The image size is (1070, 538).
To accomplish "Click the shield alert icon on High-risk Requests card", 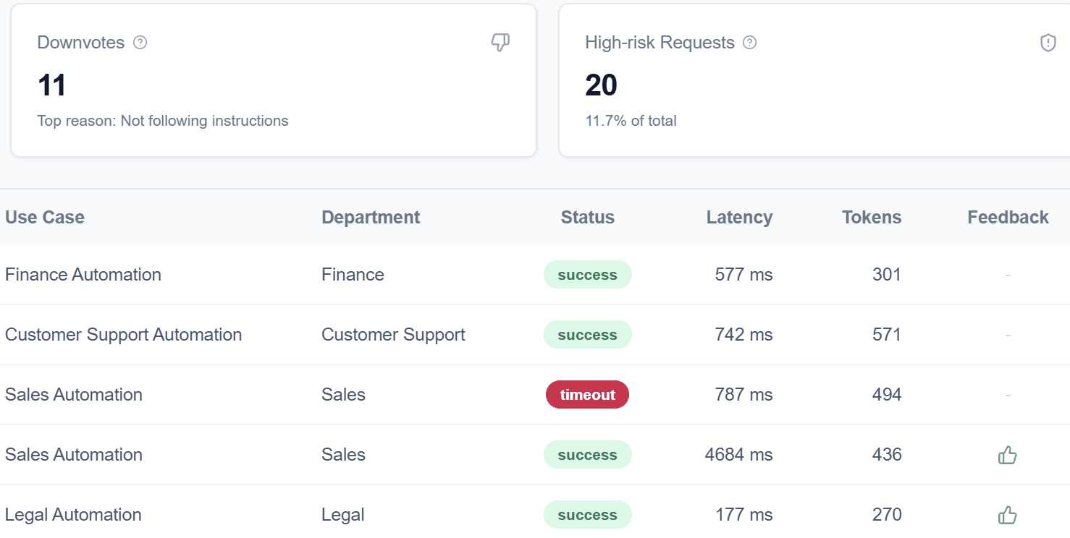I will [x=1048, y=43].
